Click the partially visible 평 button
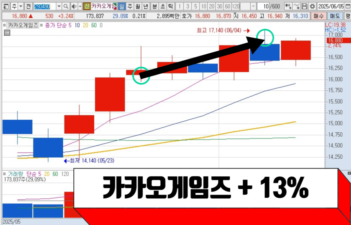 click(x=348, y=16)
